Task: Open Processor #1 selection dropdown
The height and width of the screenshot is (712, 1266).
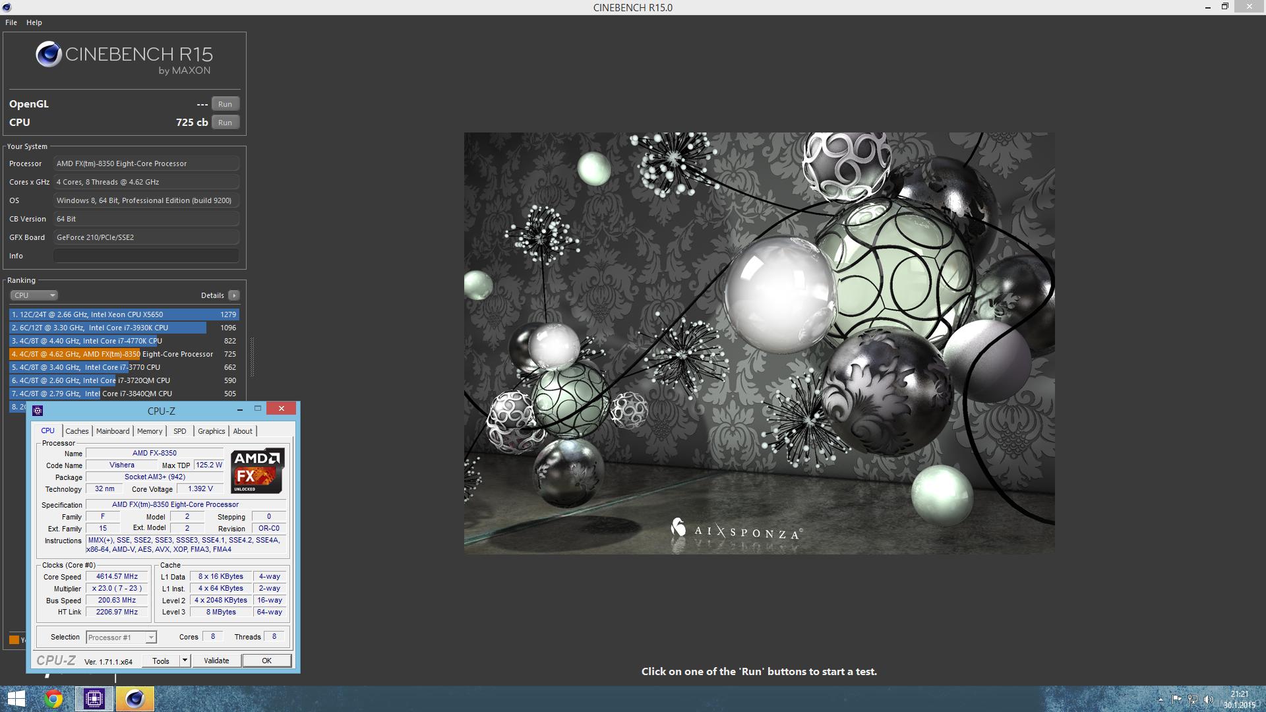Action: pos(122,637)
